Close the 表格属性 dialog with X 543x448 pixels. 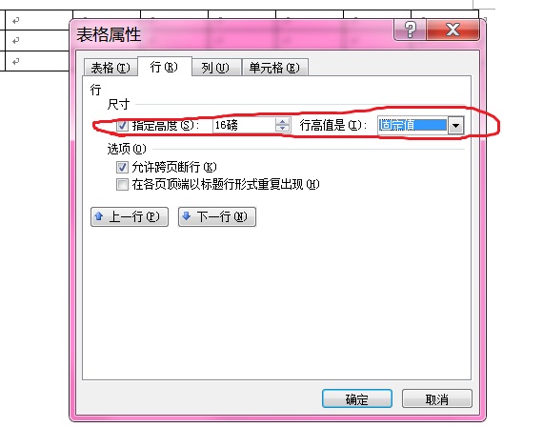452,31
